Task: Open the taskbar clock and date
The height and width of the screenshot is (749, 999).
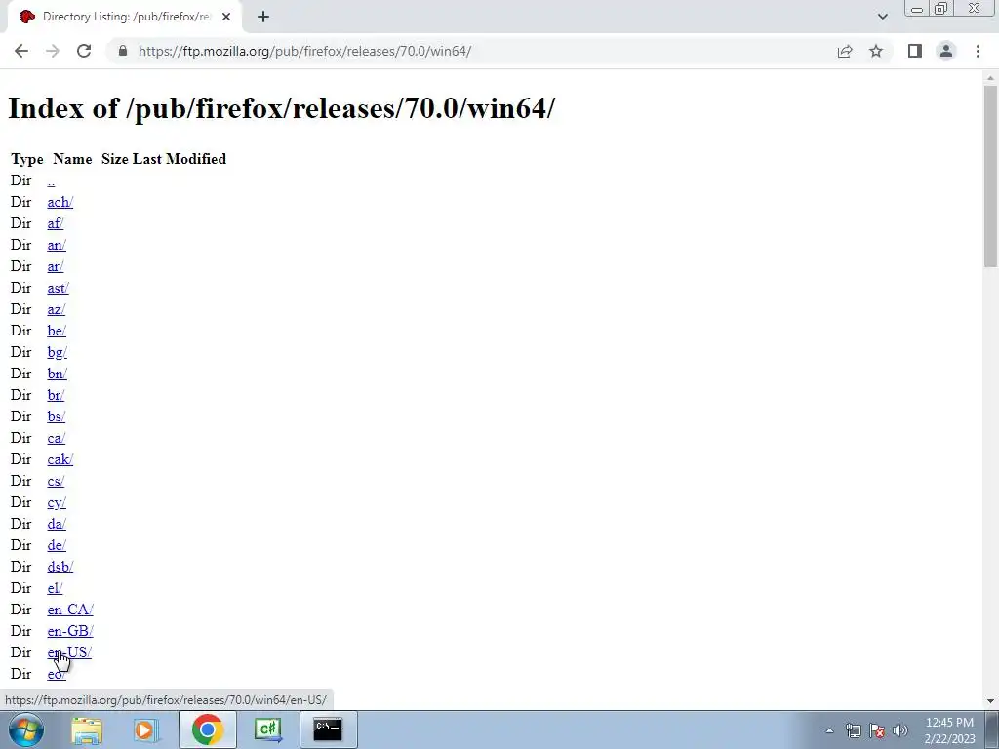Action: 949,730
